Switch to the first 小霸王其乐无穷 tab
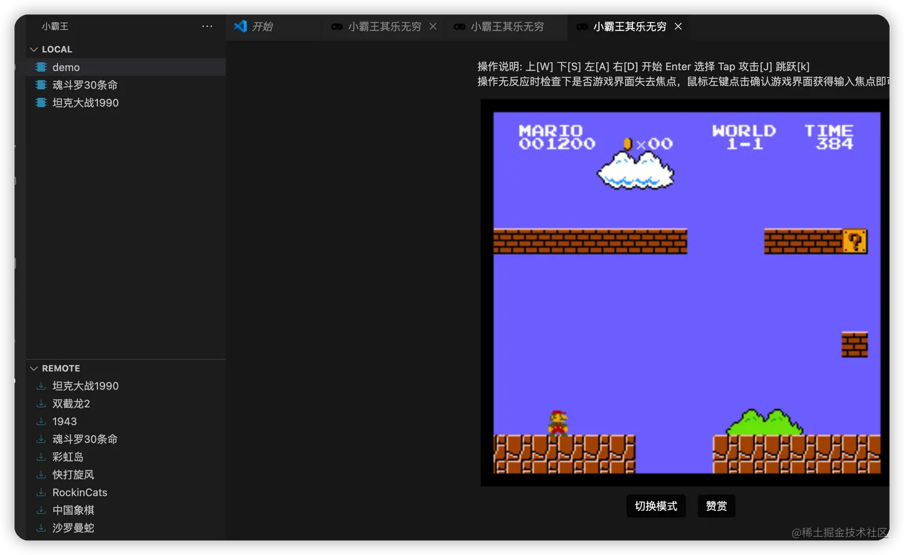 (x=384, y=27)
